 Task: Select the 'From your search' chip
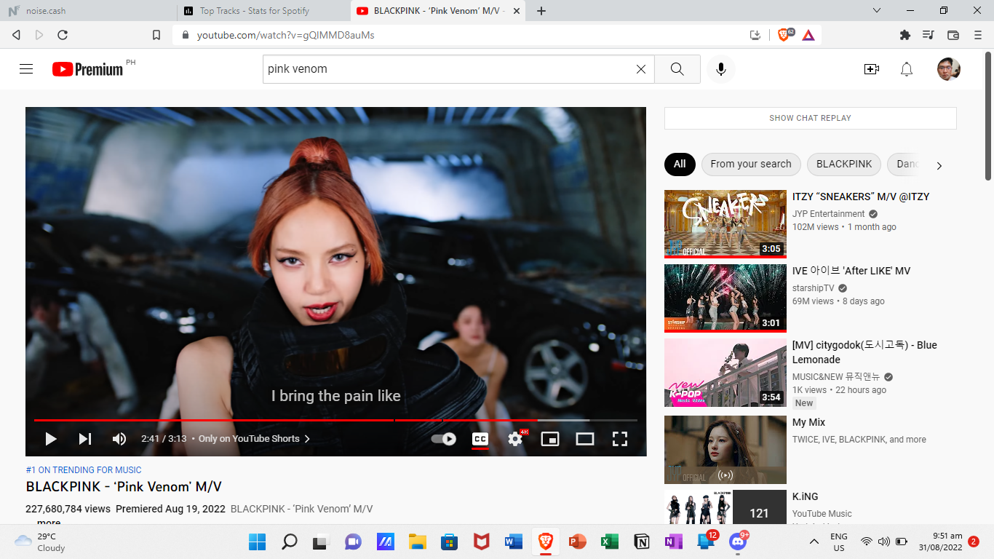pos(751,164)
